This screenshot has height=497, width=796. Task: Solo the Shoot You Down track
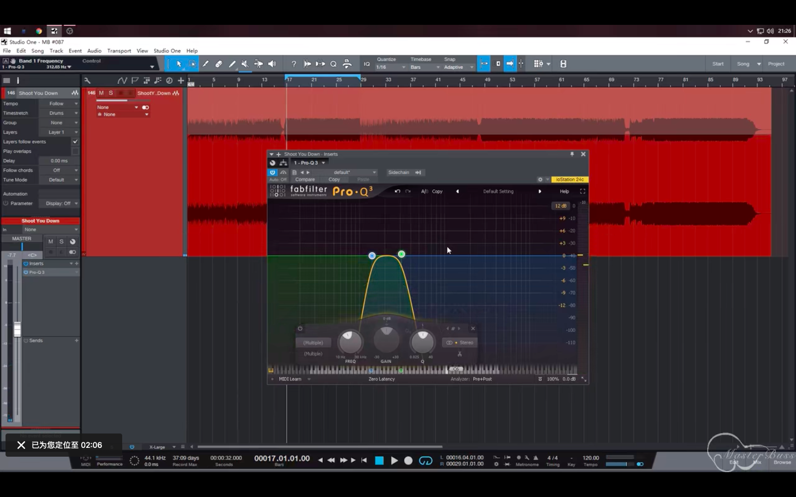point(111,93)
